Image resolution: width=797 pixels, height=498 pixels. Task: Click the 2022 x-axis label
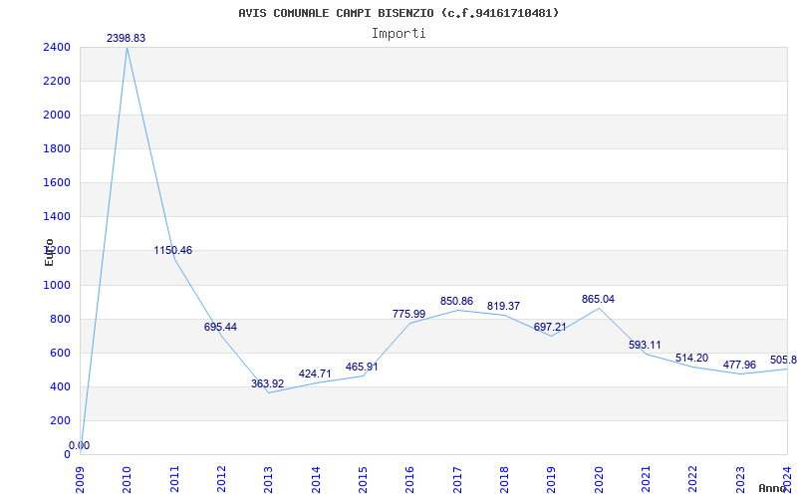click(x=693, y=480)
